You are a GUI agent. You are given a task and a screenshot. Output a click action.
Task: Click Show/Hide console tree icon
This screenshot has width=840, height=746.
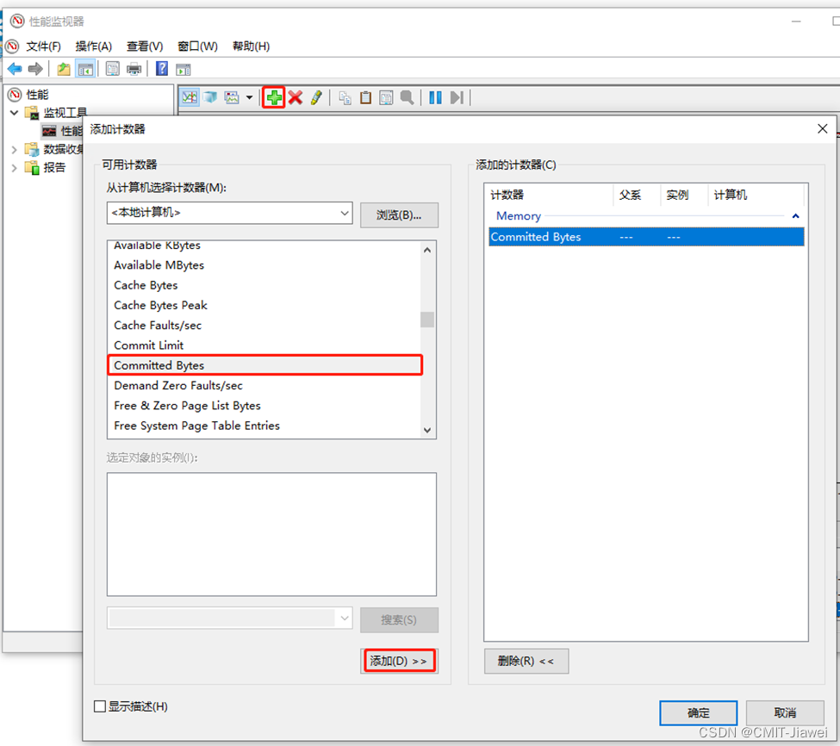coord(85,69)
